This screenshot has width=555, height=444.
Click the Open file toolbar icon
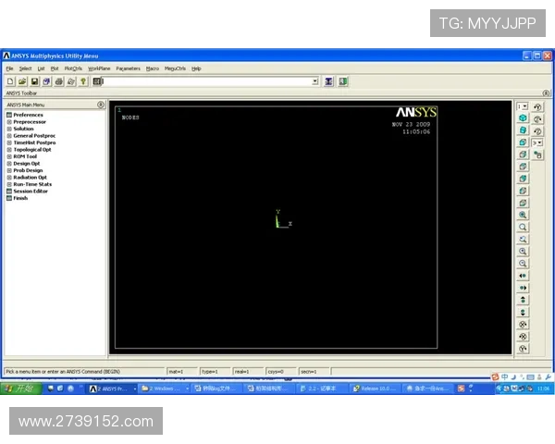pyautogui.click(x=22, y=81)
